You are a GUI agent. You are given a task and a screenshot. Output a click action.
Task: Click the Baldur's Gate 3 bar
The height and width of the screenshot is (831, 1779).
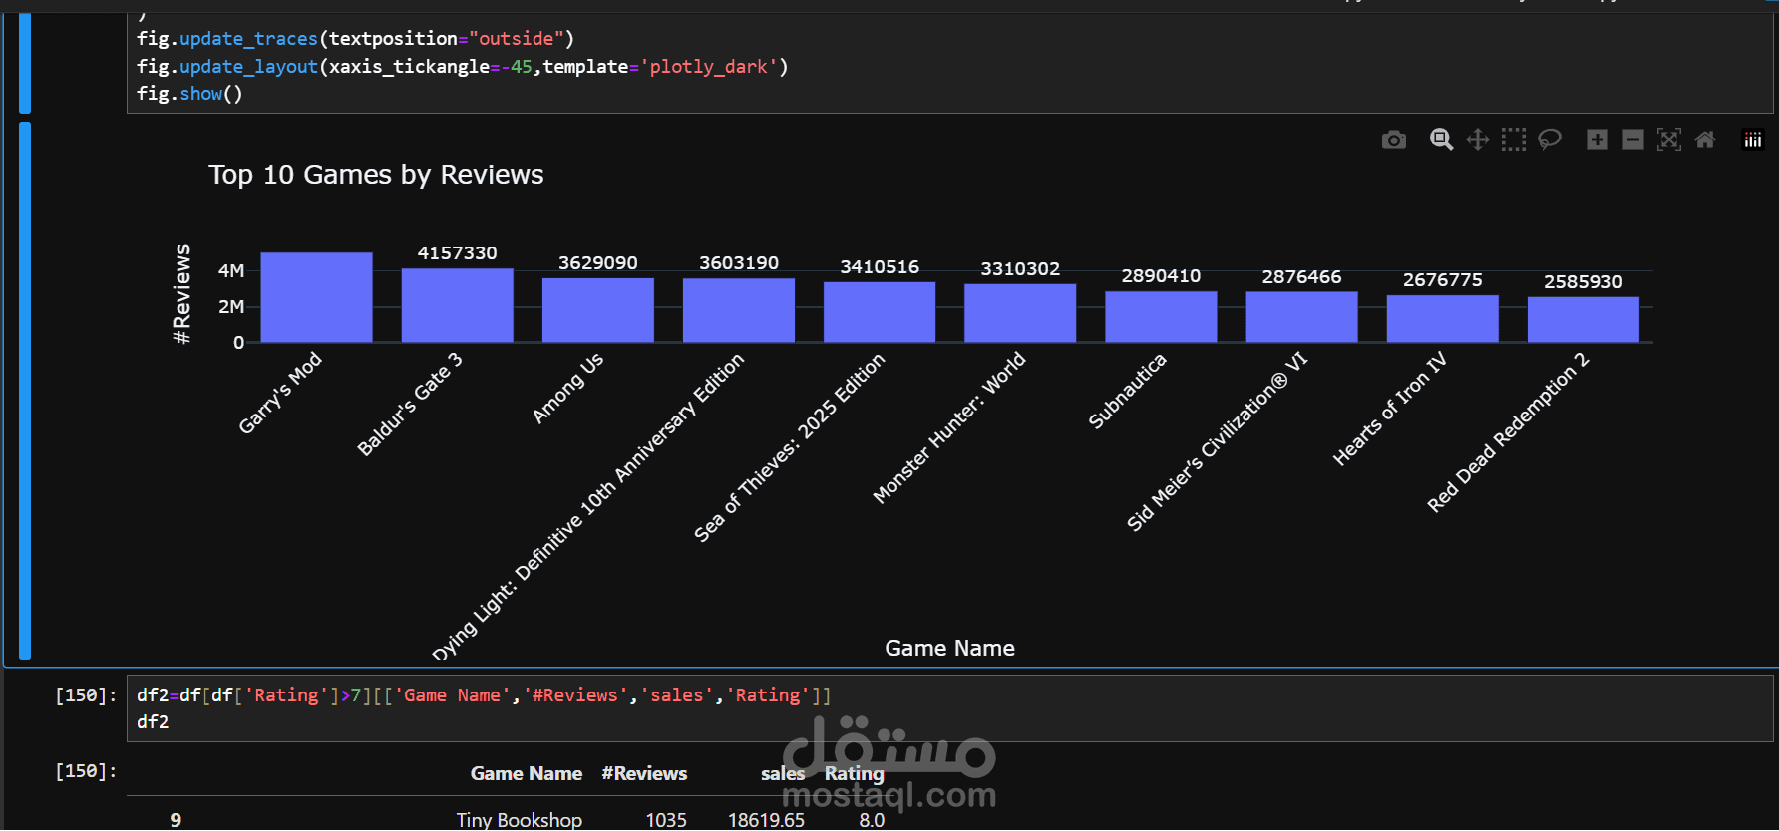tap(457, 305)
